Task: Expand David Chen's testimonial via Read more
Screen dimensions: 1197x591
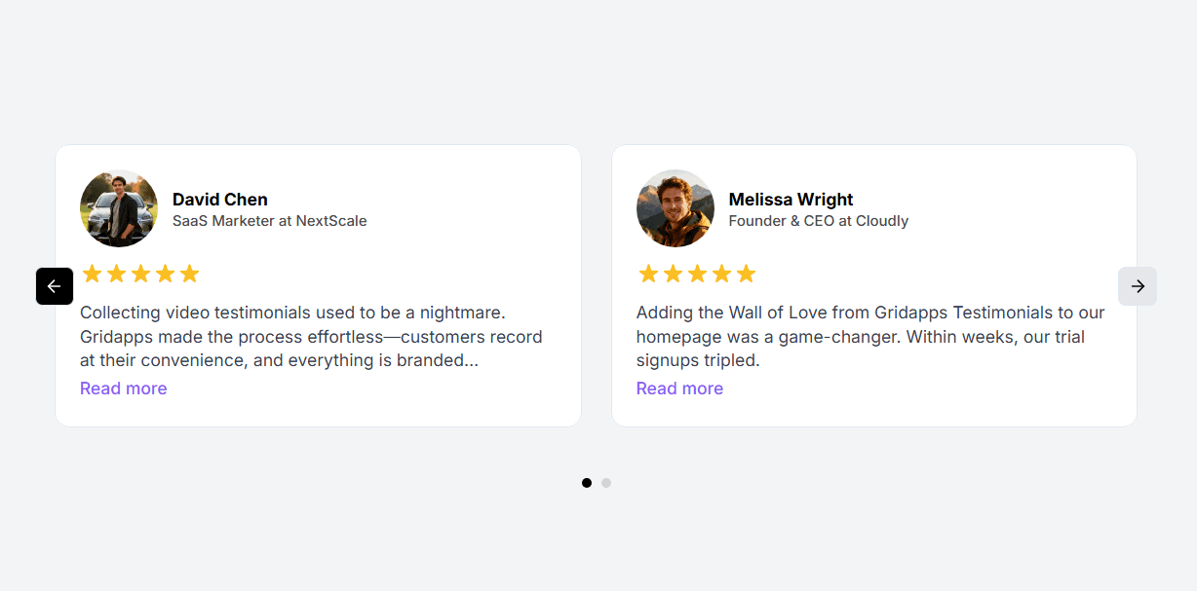Action: (123, 388)
